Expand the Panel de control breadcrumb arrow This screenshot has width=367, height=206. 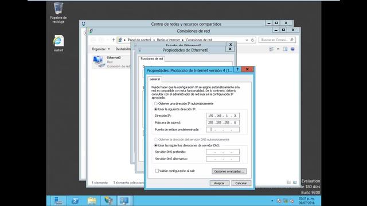154,40
